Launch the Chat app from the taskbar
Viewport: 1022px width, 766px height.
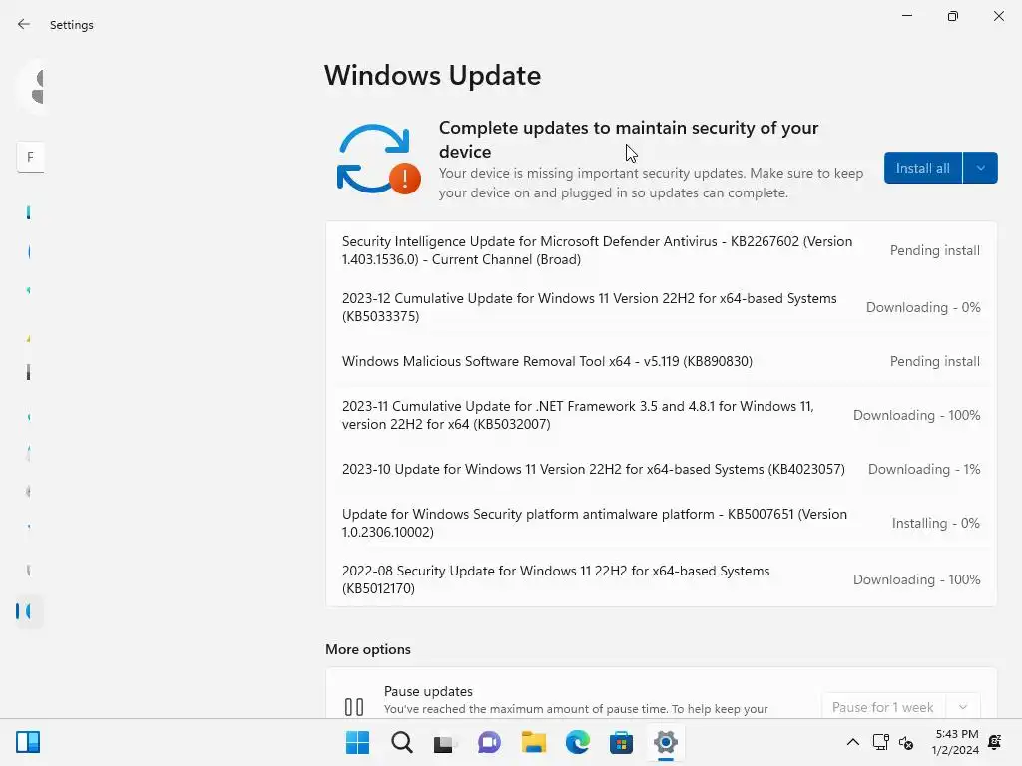tap(489, 742)
